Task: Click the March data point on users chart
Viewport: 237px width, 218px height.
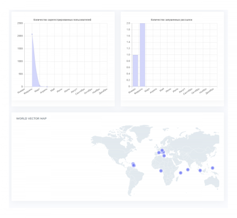Action: point(39,86)
